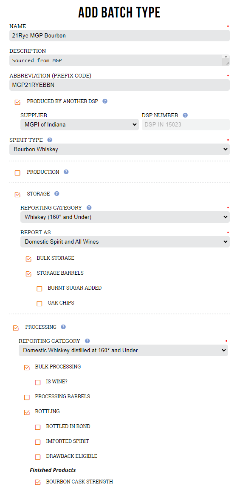Click help icon beside Production label

(x=66, y=172)
